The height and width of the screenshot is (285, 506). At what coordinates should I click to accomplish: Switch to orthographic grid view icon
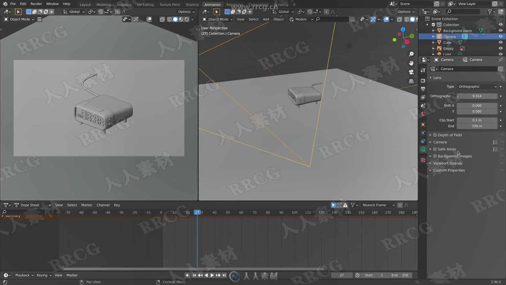(411, 81)
